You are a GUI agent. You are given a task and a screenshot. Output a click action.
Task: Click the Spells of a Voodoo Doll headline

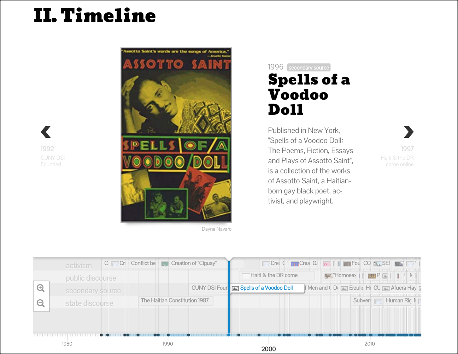pos(309,94)
